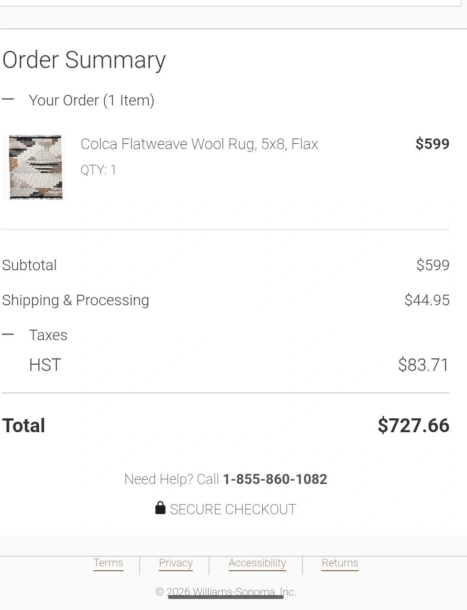Open the Accessibility footer link
467x610 pixels.
pos(257,563)
